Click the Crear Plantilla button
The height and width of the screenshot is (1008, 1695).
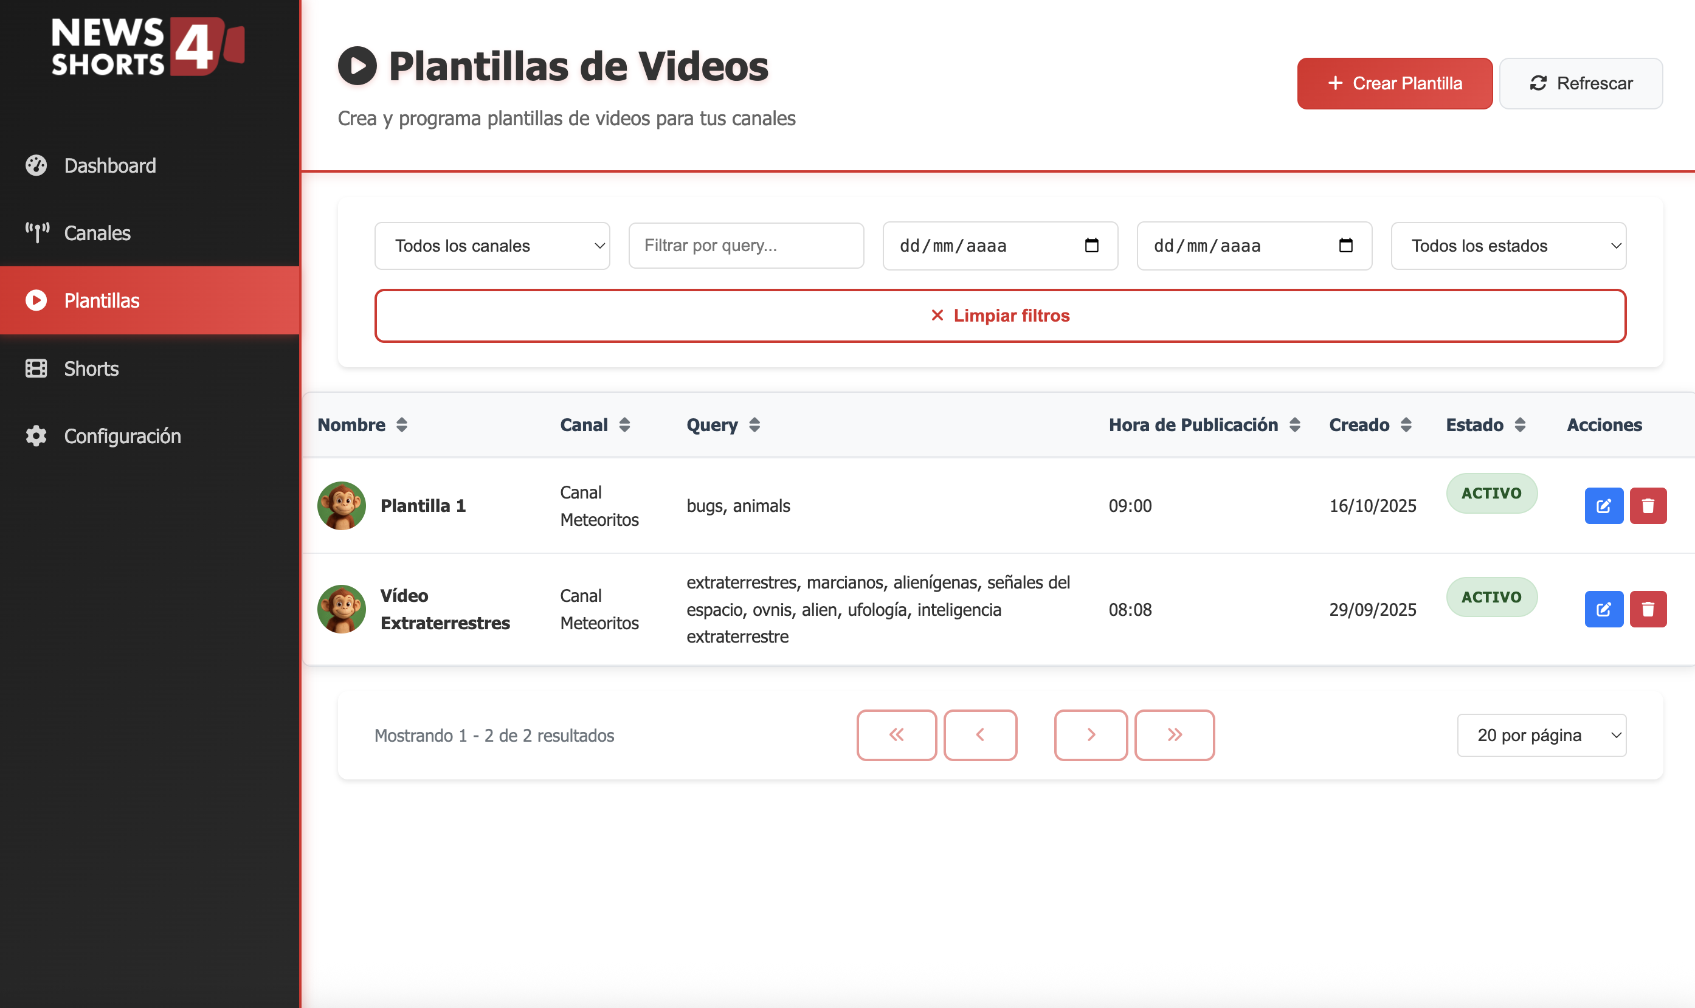point(1394,83)
